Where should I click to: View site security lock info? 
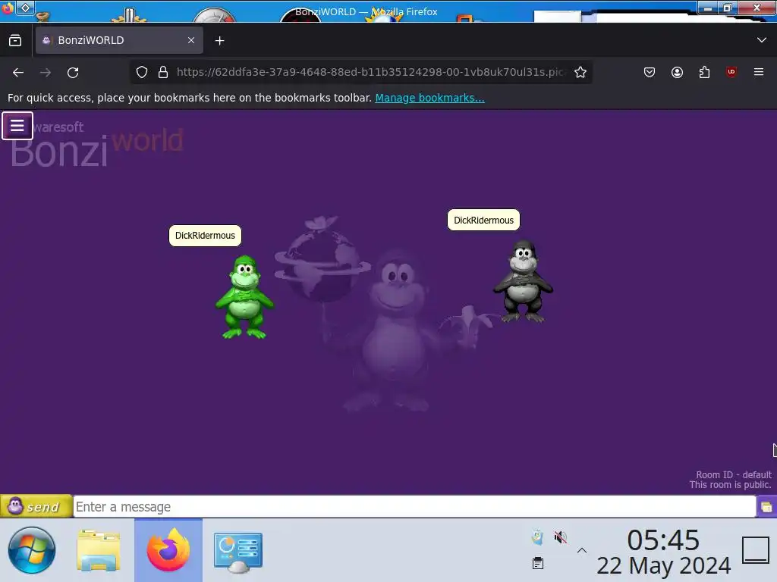click(163, 72)
